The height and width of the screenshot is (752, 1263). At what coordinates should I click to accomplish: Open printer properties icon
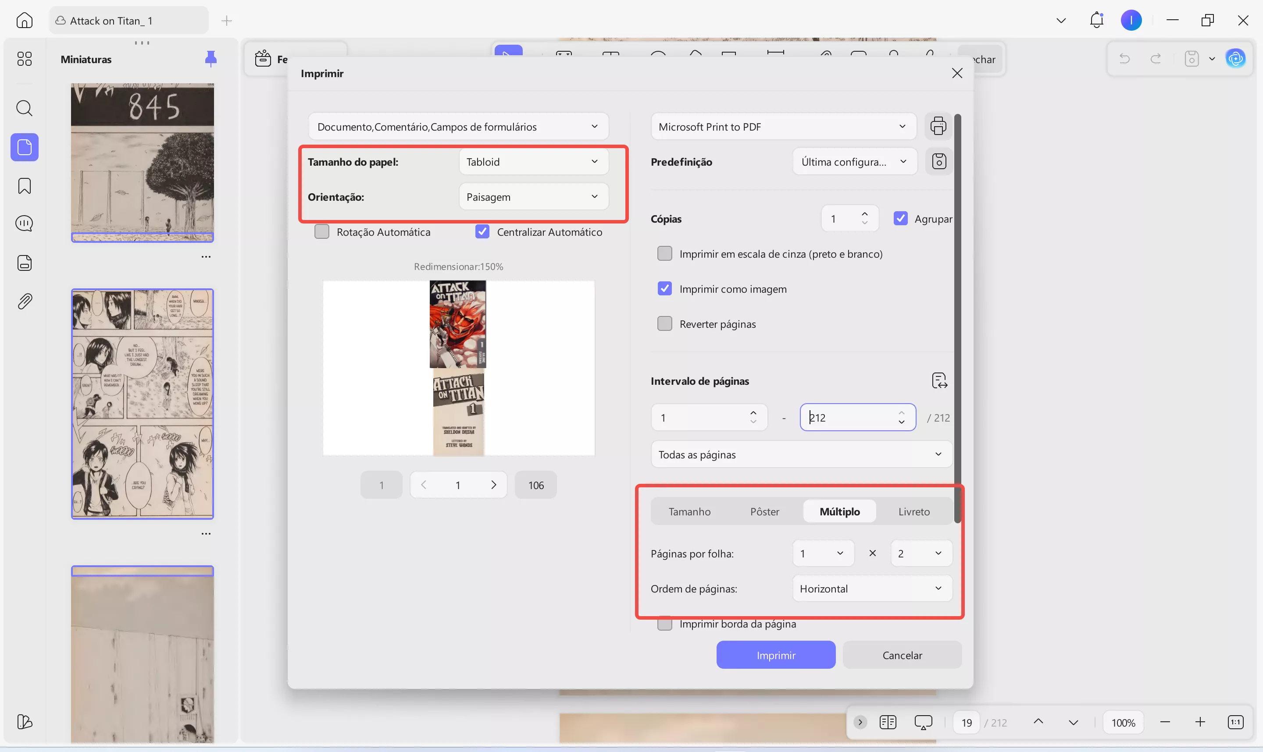pyautogui.click(x=938, y=126)
